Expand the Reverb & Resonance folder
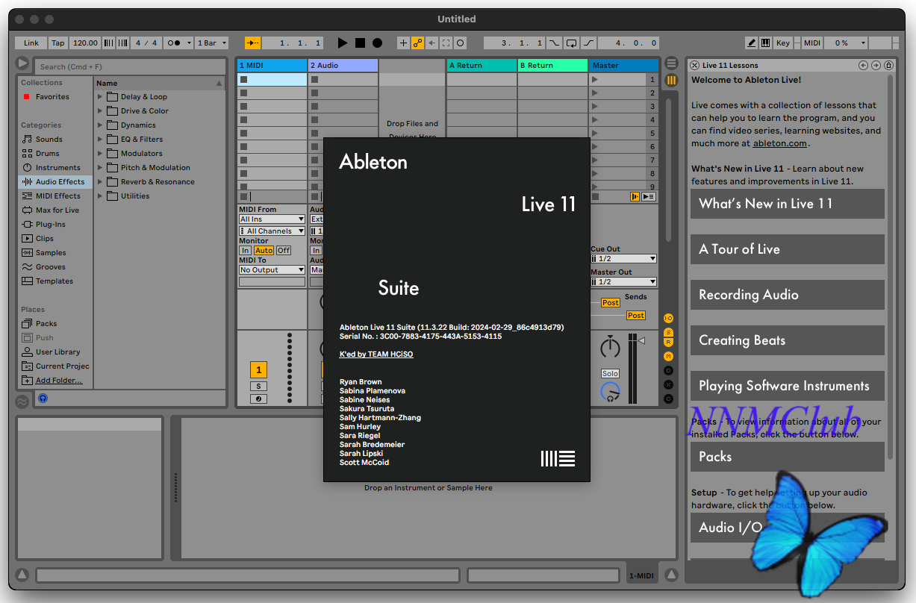The height and width of the screenshot is (603, 916). click(x=100, y=182)
